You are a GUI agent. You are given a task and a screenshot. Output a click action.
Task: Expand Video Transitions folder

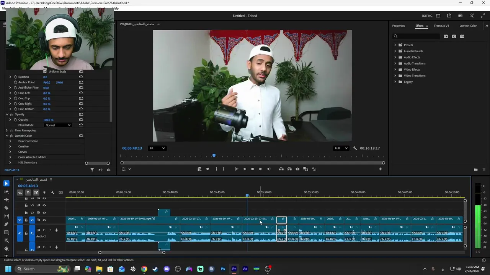395,76
